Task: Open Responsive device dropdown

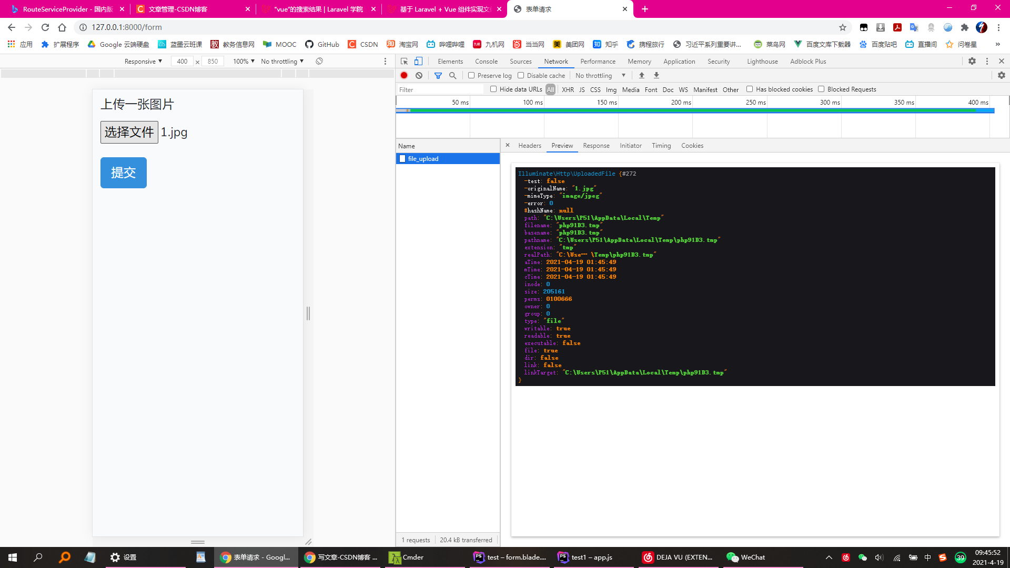Action: (143, 61)
